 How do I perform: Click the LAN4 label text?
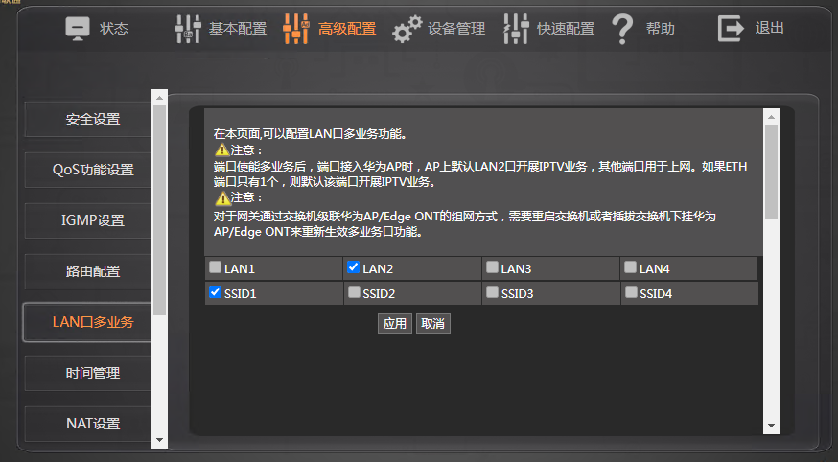click(655, 268)
